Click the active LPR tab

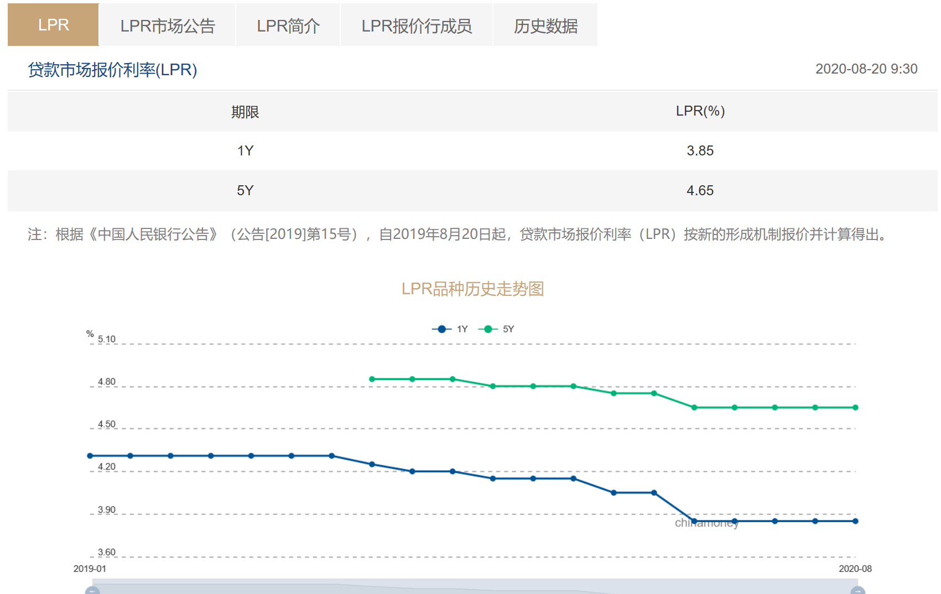coord(53,25)
